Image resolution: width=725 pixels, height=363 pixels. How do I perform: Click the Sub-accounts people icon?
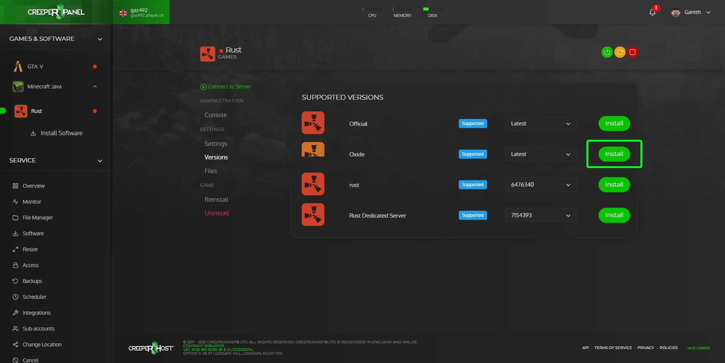point(15,329)
